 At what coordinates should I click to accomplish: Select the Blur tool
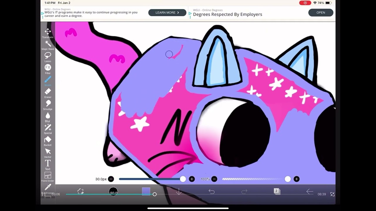[48, 117]
